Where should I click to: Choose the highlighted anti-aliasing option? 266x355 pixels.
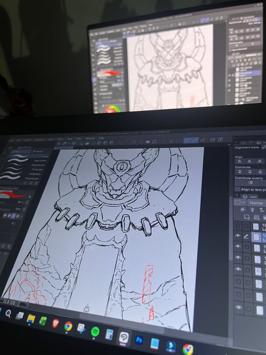point(14,216)
